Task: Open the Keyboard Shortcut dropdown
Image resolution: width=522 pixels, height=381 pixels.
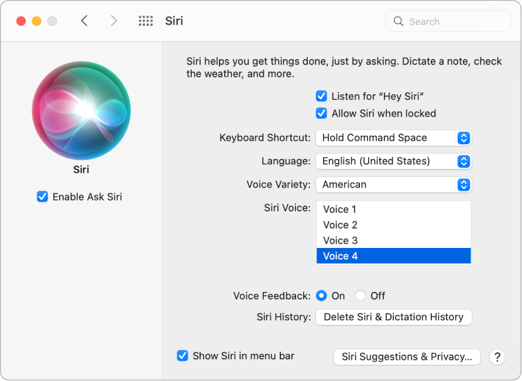Action: (x=393, y=138)
